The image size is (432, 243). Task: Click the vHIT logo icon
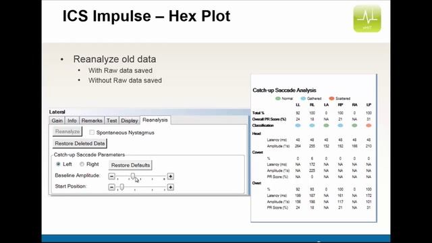click(367, 18)
